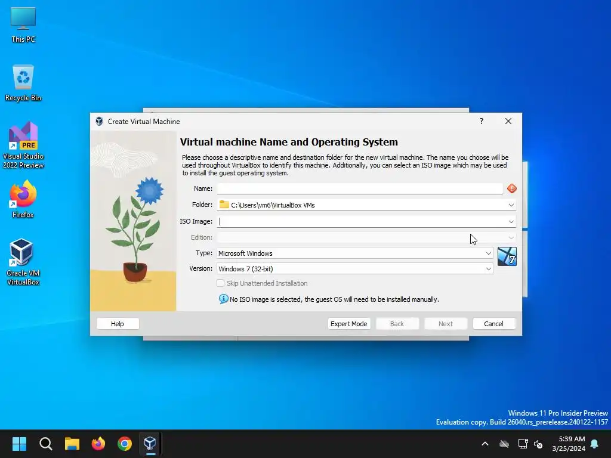611x458 pixels.
Task: Click the Name input field
Action: [x=360, y=188]
